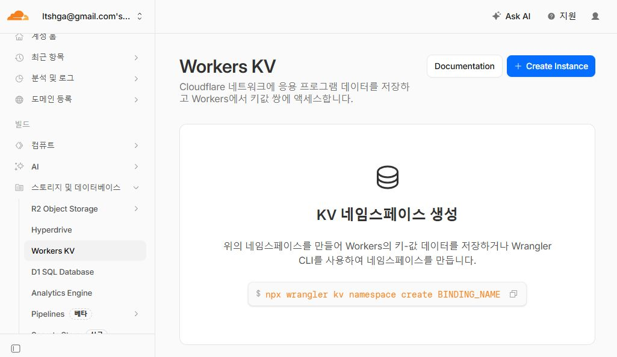
Task: Click the 도메인 등록 globe icon
Action: coord(19,99)
